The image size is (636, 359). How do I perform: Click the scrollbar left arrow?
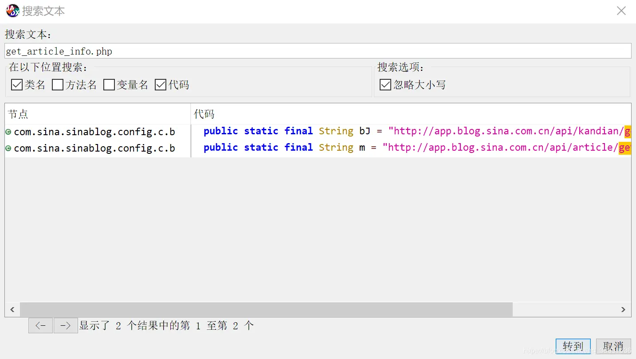12,309
